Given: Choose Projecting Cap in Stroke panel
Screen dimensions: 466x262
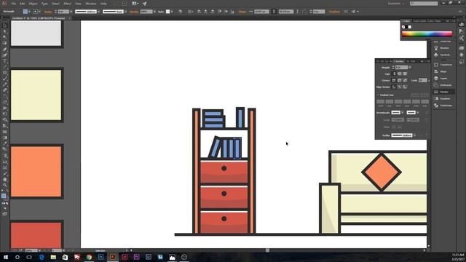Looking at the screenshot, I should [x=405, y=74].
